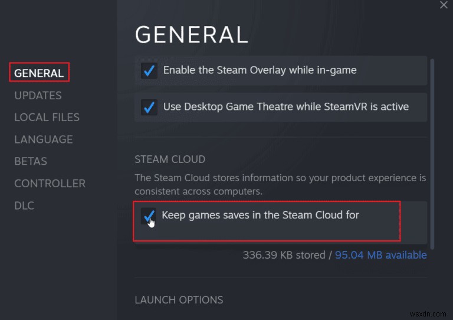Click the LAUNCH OPTIONS section heading
This screenshot has height=320, width=453.
[x=179, y=300]
